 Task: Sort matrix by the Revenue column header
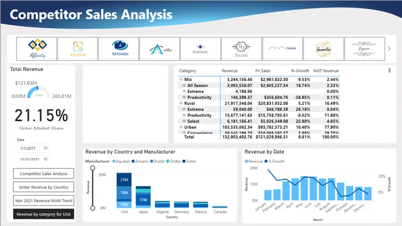(230, 71)
